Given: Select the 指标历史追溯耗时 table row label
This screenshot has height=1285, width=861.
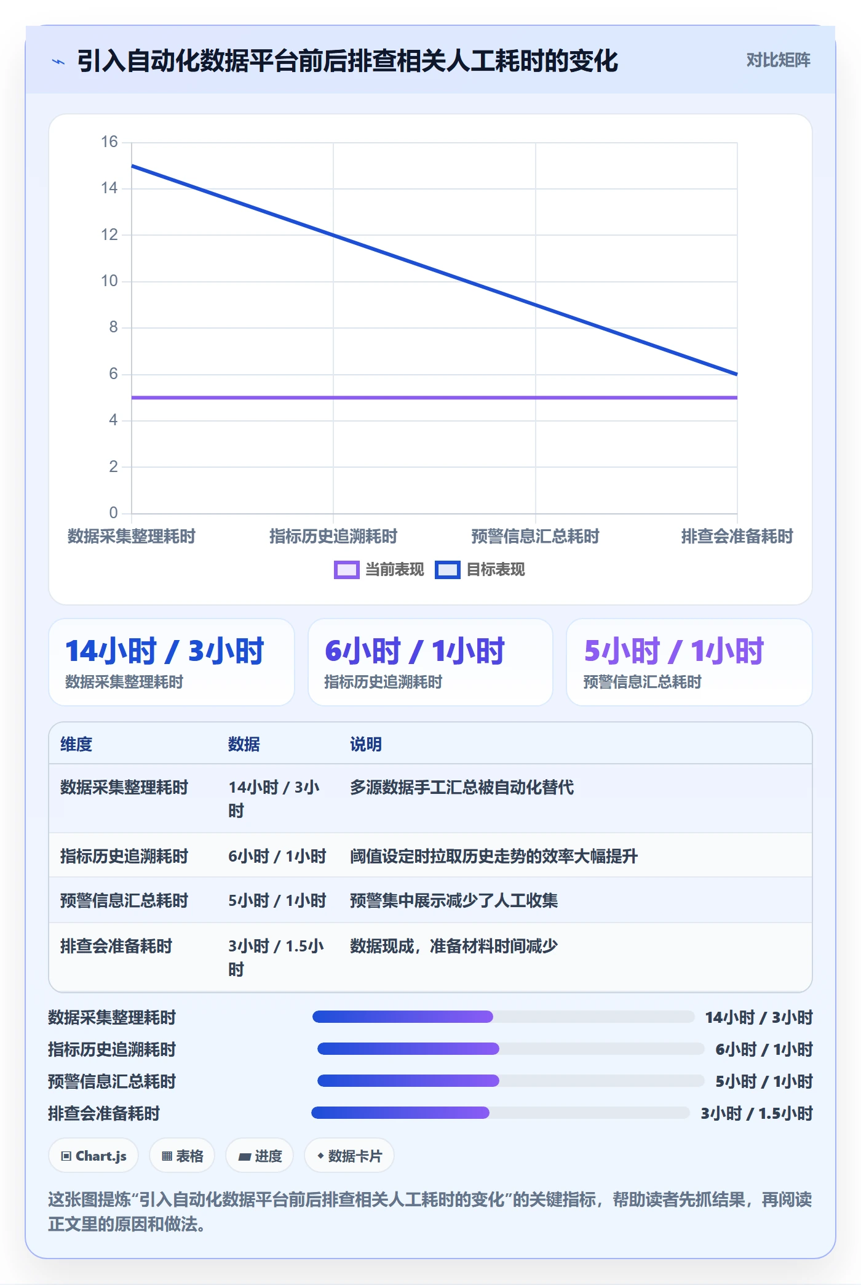Looking at the screenshot, I should pyautogui.click(x=124, y=856).
